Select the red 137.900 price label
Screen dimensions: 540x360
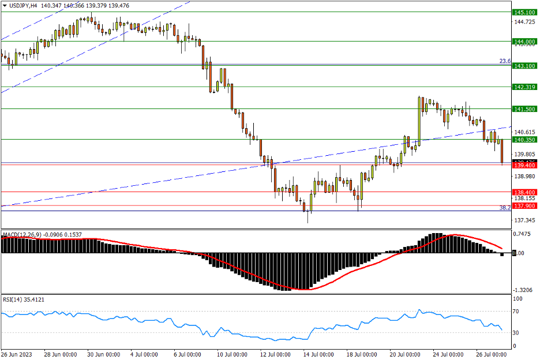click(525, 206)
